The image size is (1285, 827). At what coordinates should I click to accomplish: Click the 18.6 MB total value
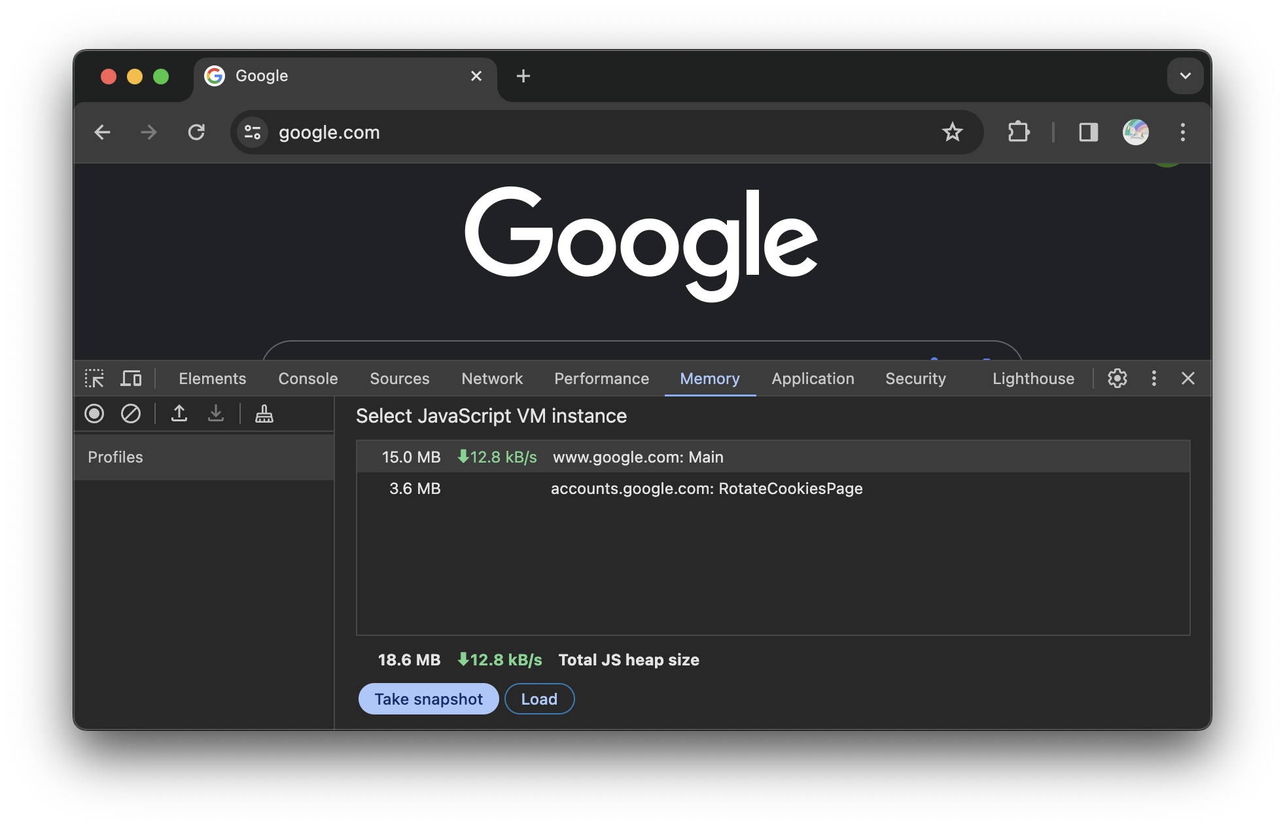click(409, 660)
